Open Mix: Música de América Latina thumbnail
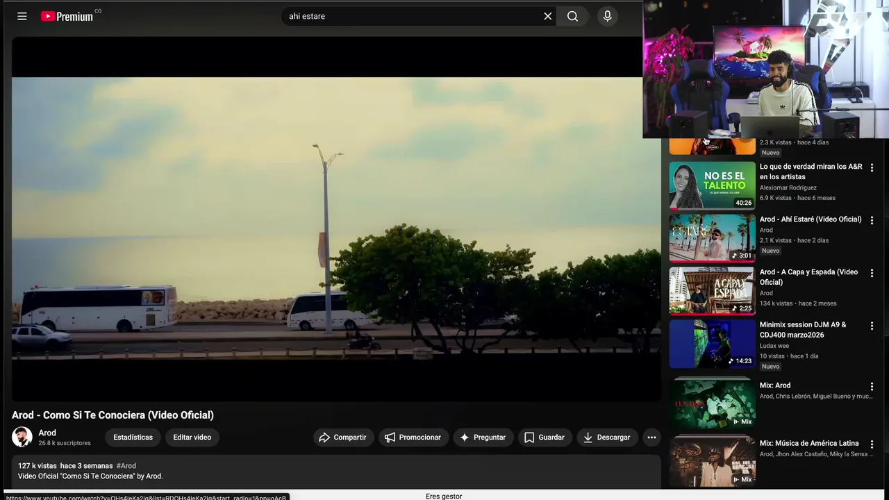 (x=712, y=460)
